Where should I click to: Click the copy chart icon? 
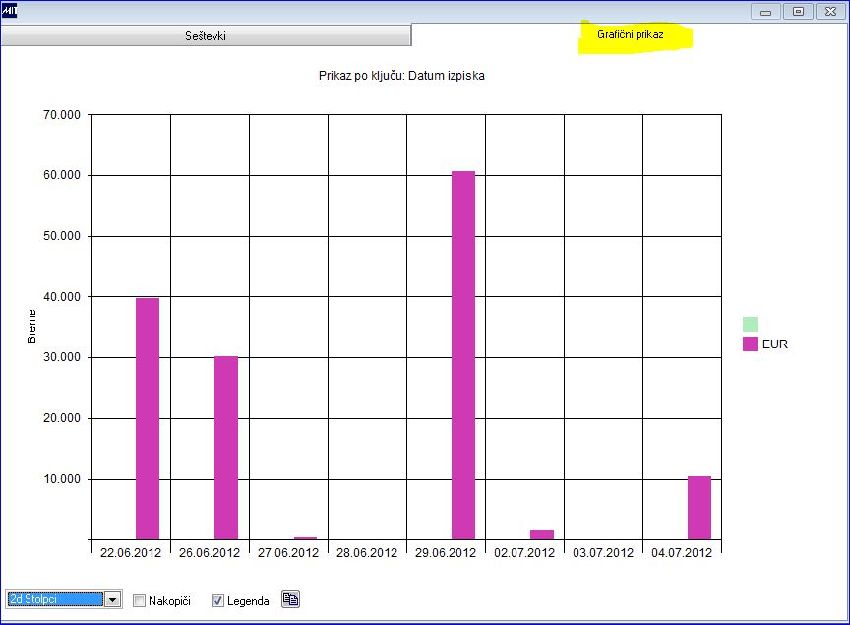290,599
